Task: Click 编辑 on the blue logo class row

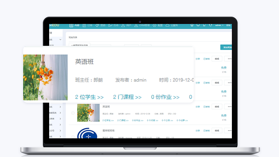Action: 217,131
